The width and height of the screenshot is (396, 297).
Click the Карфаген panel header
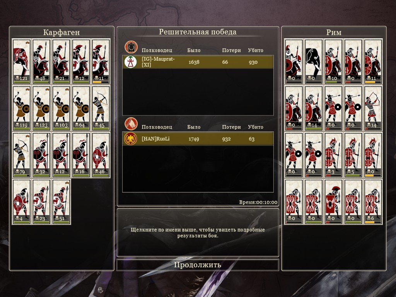tap(61, 32)
